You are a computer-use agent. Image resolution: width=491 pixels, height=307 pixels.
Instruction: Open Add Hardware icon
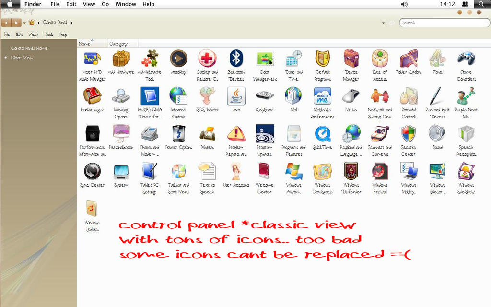point(121,59)
